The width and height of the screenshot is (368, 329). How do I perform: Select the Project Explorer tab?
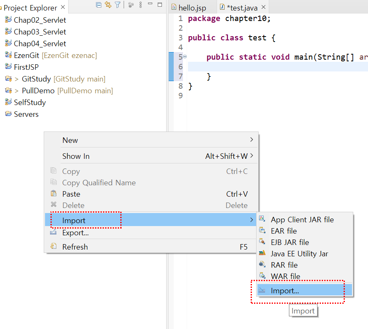click(x=30, y=8)
